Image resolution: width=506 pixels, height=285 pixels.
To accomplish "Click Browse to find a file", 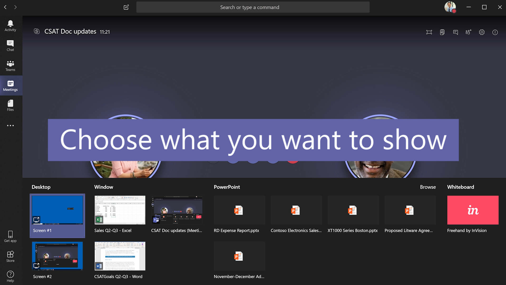I will pos(428,187).
